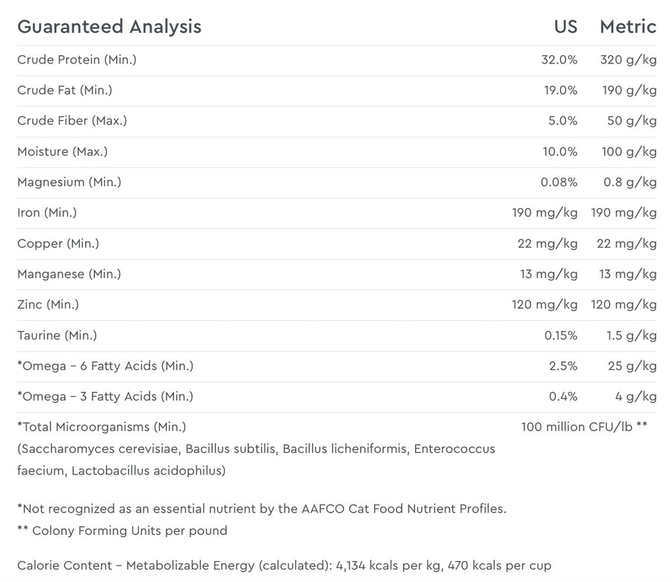
Task: Click the 190 g/kg crude fat metric value
Action: [629, 90]
